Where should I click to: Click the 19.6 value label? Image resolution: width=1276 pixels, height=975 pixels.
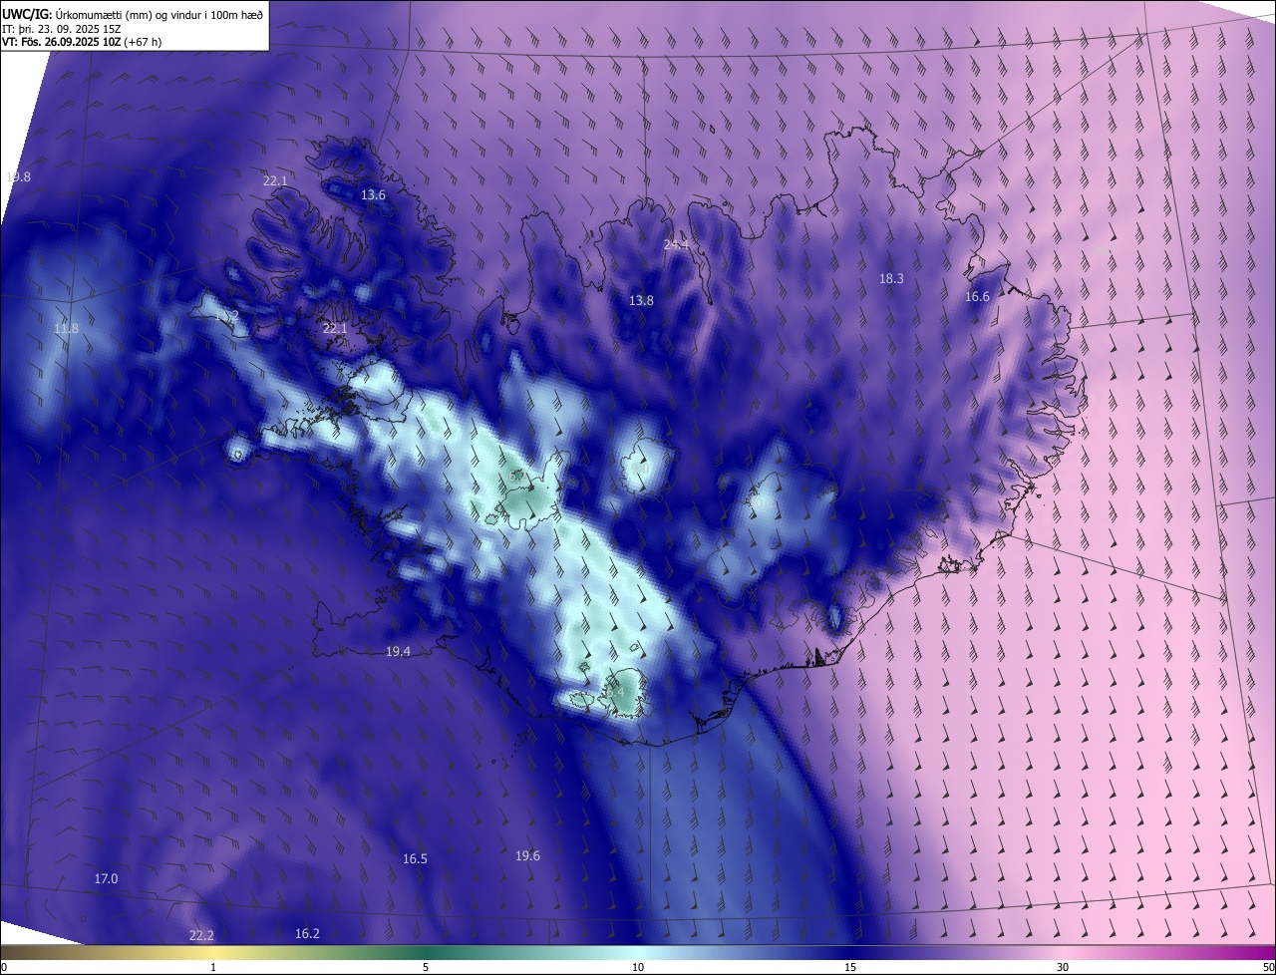tap(527, 856)
